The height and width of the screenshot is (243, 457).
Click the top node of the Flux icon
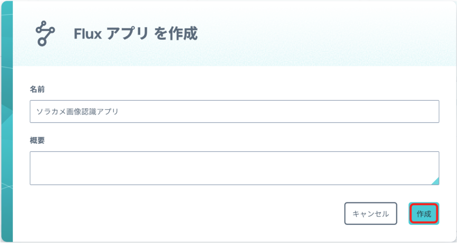coord(44,24)
